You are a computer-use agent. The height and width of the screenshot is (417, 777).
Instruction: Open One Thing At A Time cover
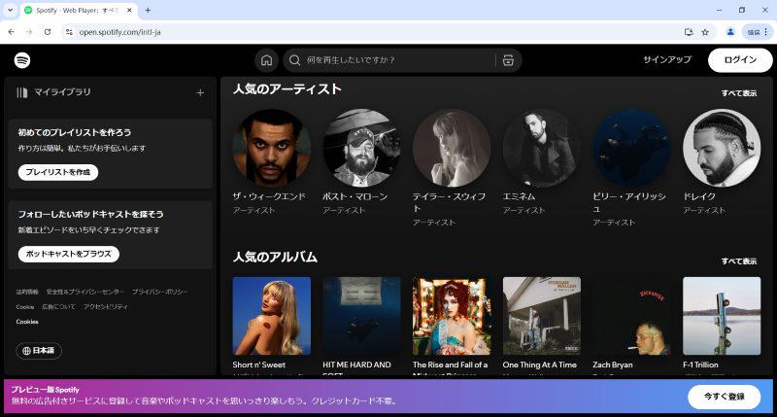point(542,316)
